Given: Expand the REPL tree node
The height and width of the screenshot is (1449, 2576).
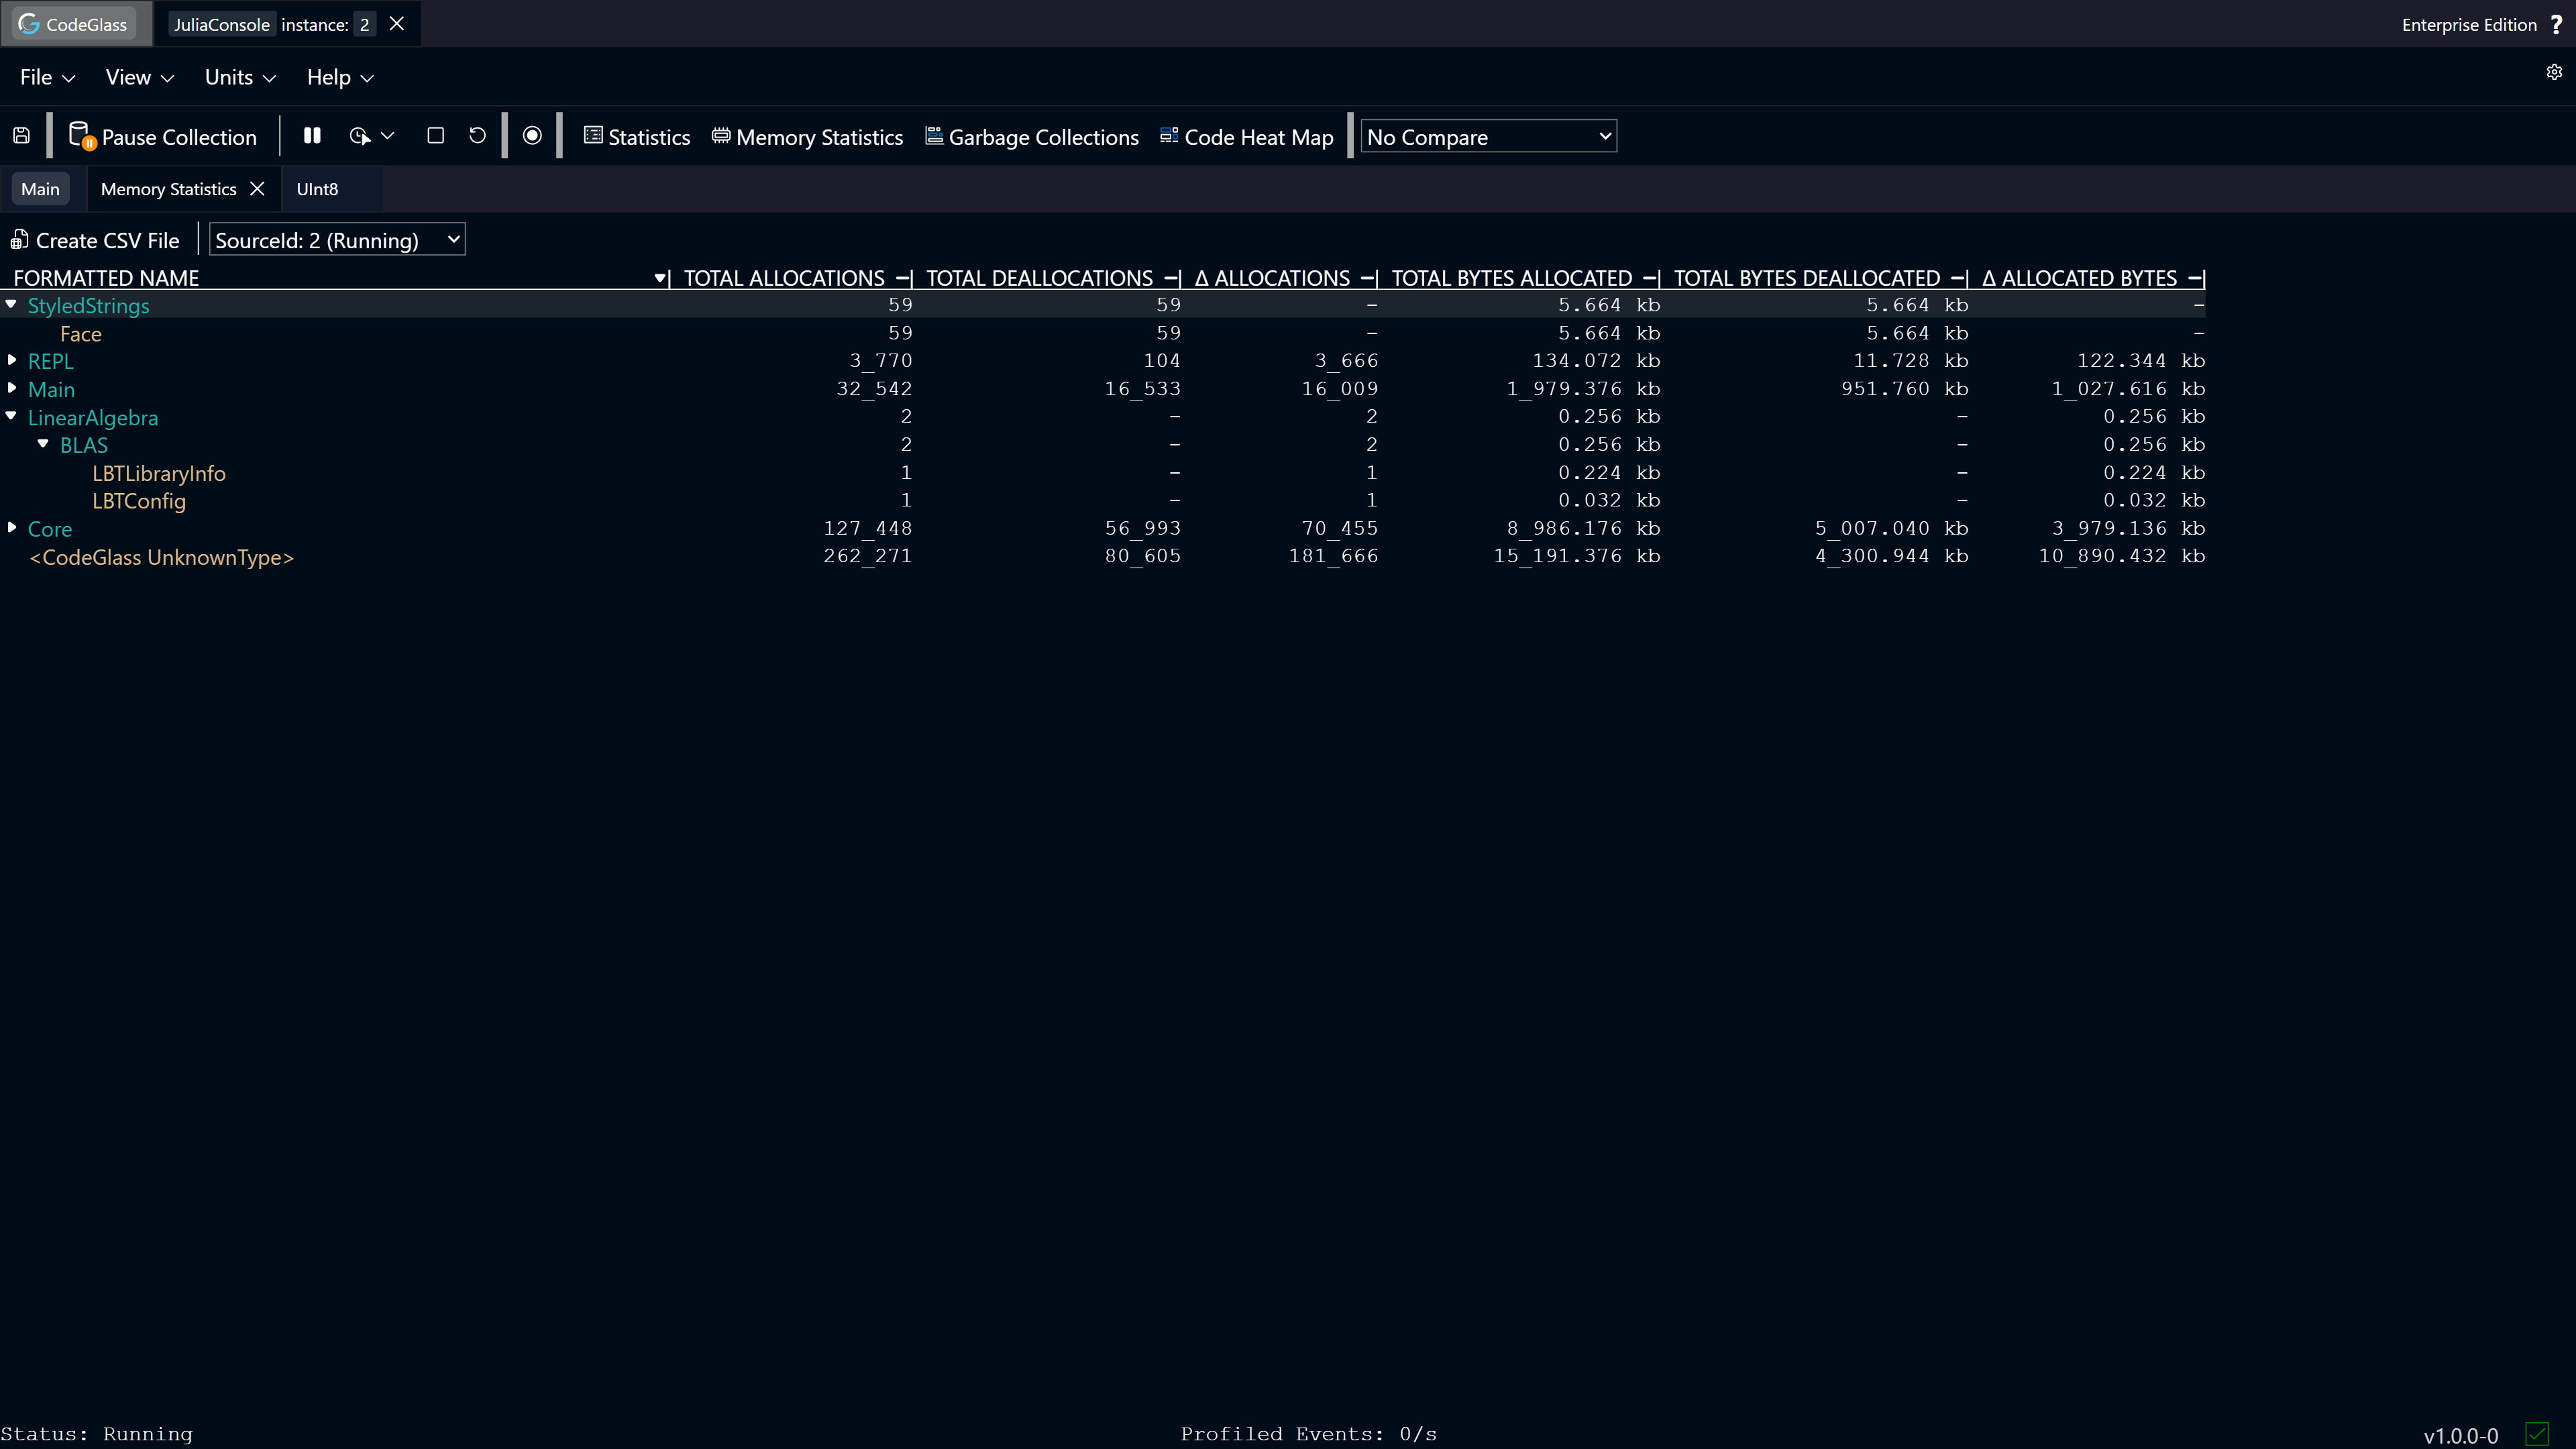Looking at the screenshot, I should point(11,360).
